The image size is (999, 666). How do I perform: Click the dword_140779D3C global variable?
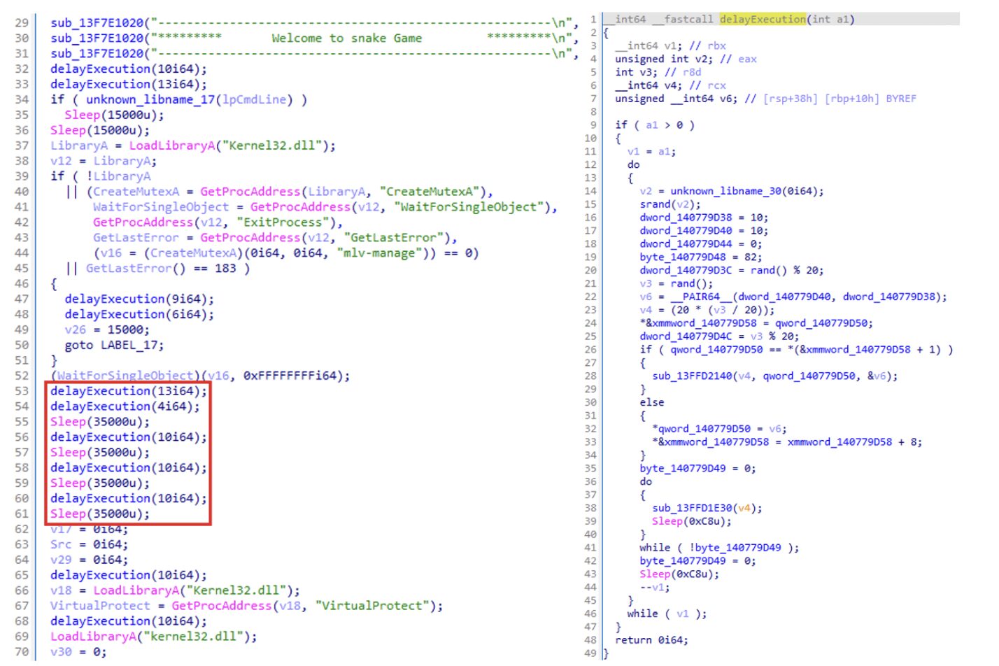coord(685,270)
